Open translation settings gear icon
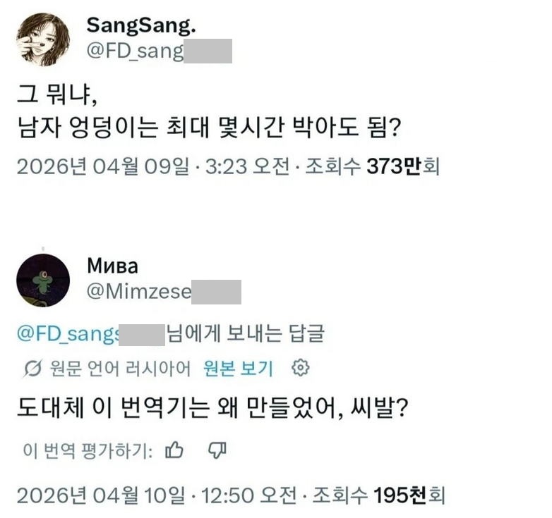The width and height of the screenshot is (552, 518). click(301, 368)
